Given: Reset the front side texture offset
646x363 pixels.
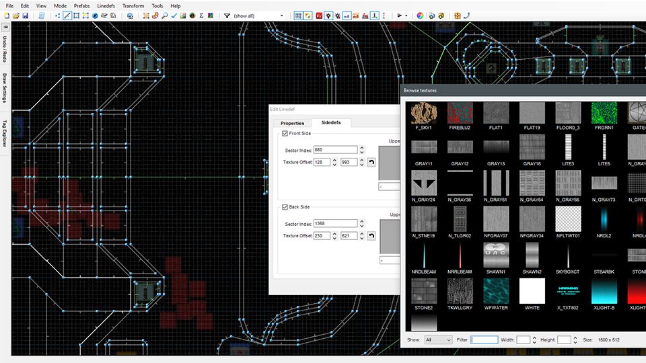Looking at the screenshot, I should (x=371, y=162).
